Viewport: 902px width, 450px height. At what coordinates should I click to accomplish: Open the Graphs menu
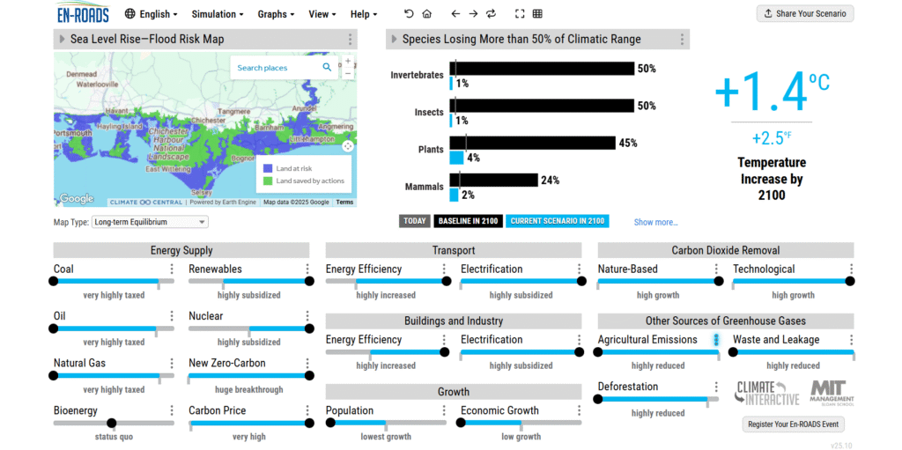tap(277, 14)
